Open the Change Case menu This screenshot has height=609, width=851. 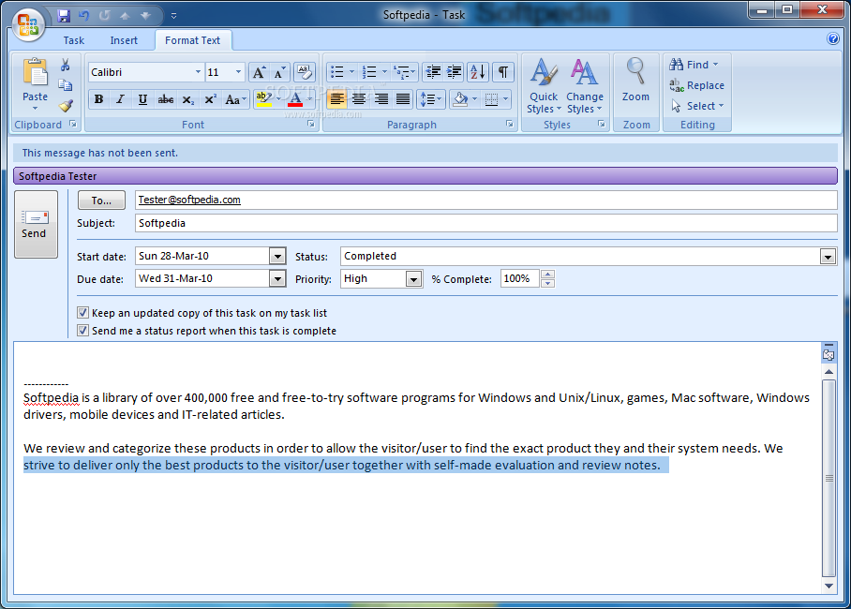click(235, 99)
